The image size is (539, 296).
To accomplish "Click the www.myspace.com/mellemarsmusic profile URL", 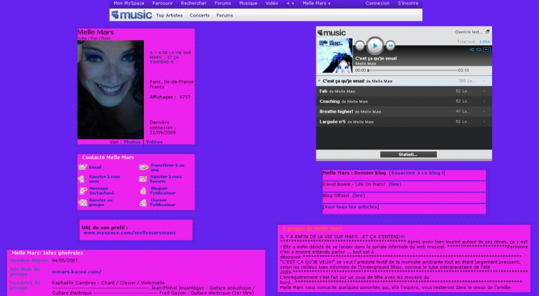I will 129,233.
